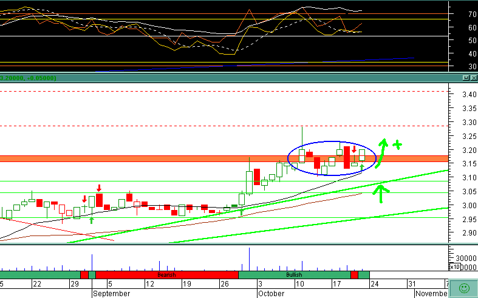478x298 pixels.
Task: Click the 30000 volume scale label
Action: click(x=466, y=259)
